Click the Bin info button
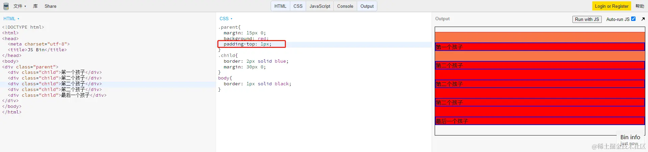This screenshot has height=152, width=648. (x=630, y=137)
